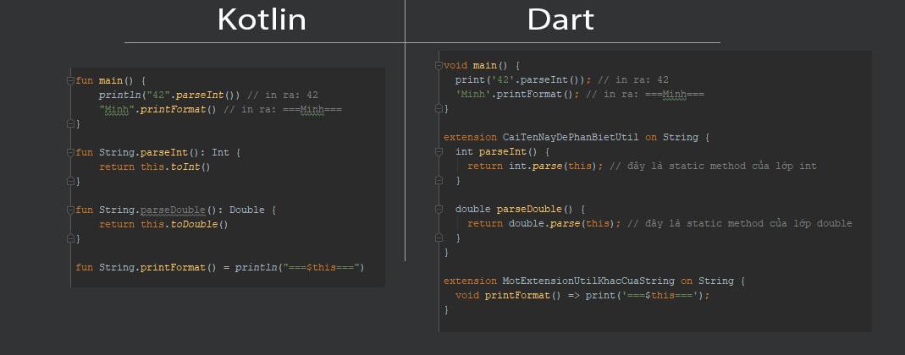
Task: Collapse Kotlin 'fun String.parseInt(): Int' fold marker
Action: 70,153
